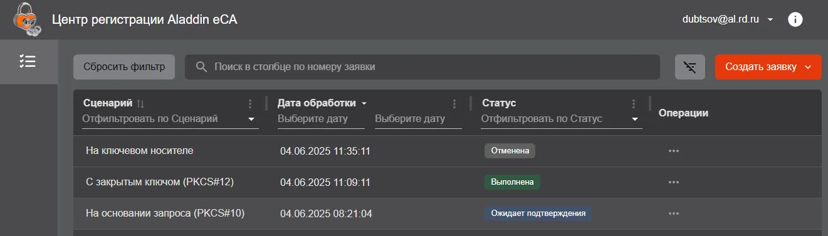The image size is (828, 236).
Task: Toggle sort direction on Дата обработки
Action: pyautogui.click(x=364, y=103)
